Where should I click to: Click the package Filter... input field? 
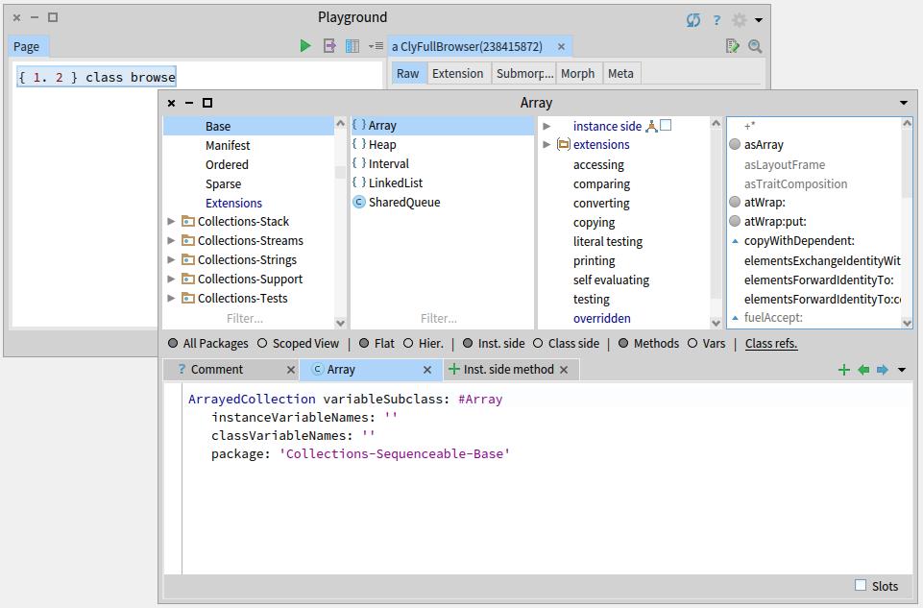pyautogui.click(x=245, y=318)
